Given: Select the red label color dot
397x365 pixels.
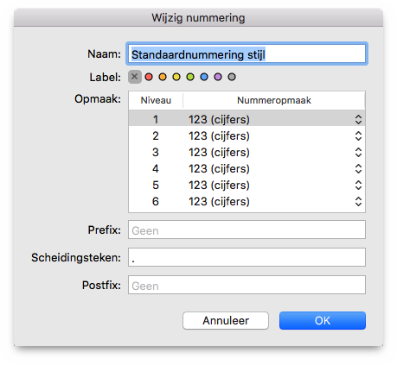Looking at the screenshot, I should click(149, 77).
